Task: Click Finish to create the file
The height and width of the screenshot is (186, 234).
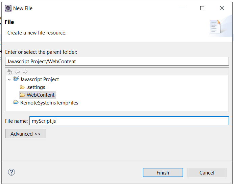Action: pos(163,172)
